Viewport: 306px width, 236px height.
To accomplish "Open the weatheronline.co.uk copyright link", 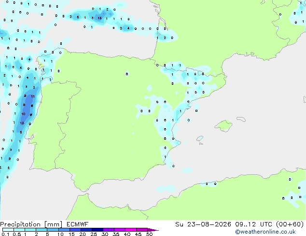I will [265, 232].
